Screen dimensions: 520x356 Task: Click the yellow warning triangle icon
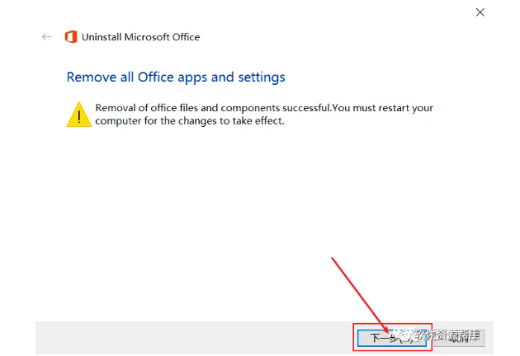79,115
